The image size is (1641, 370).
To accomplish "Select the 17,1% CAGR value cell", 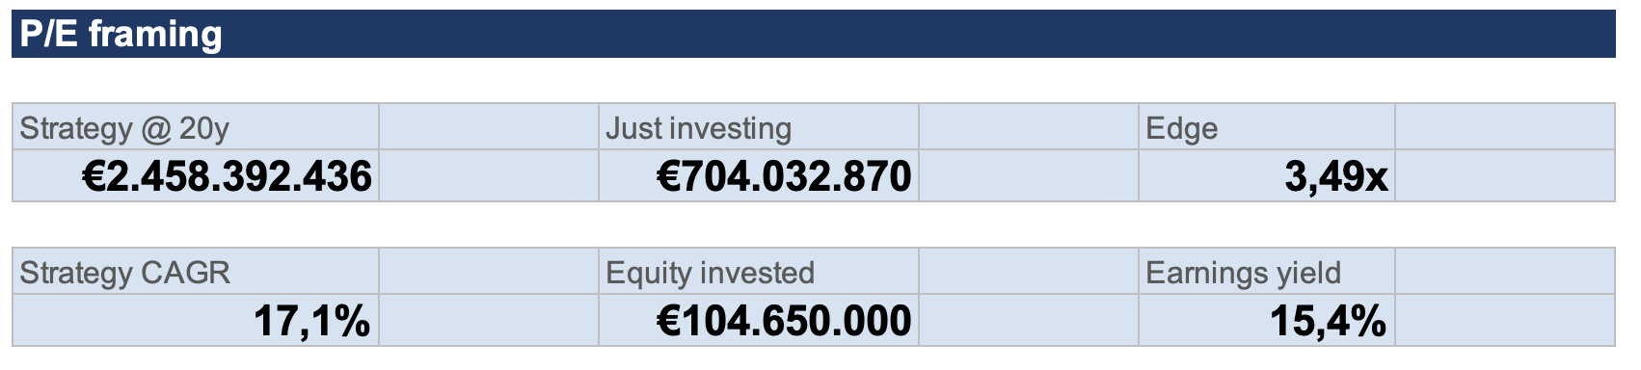I will coord(196,320).
